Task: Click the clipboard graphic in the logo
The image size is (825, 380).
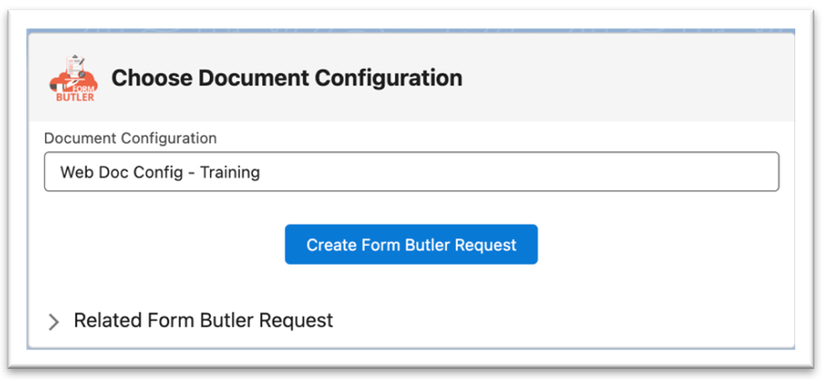Action: [x=77, y=65]
